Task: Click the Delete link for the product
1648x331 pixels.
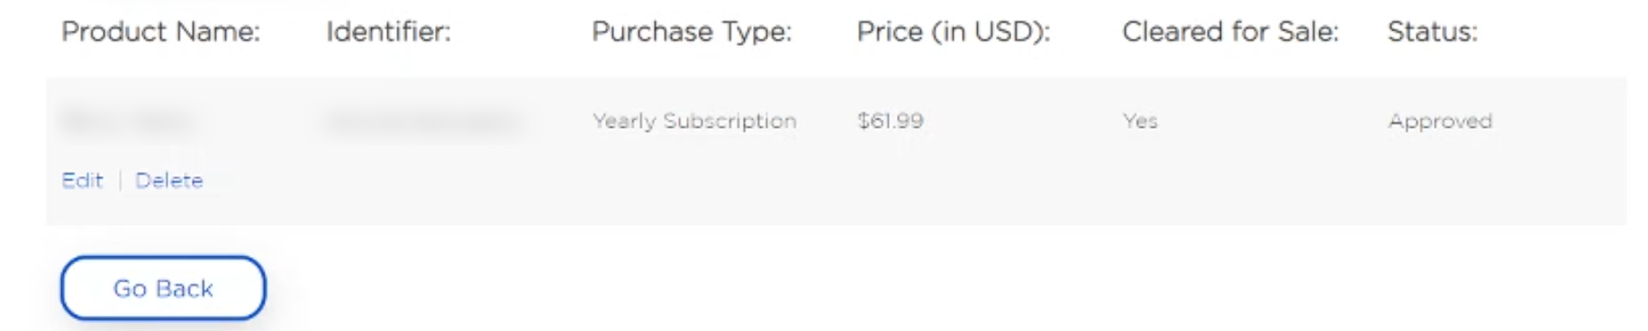Action: (168, 180)
